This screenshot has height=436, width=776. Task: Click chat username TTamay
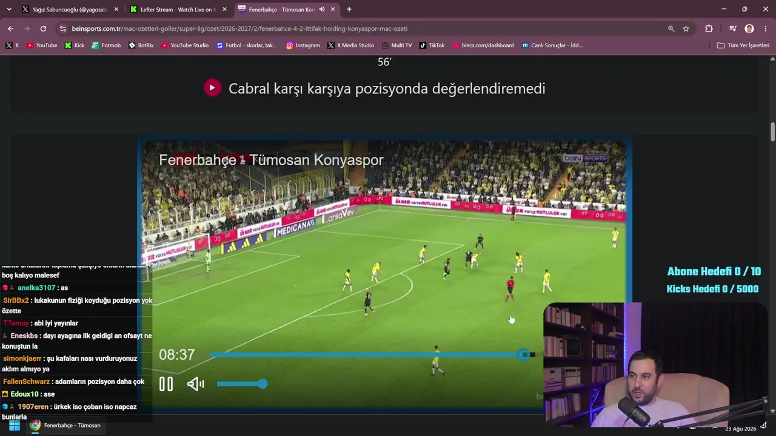pos(16,323)
